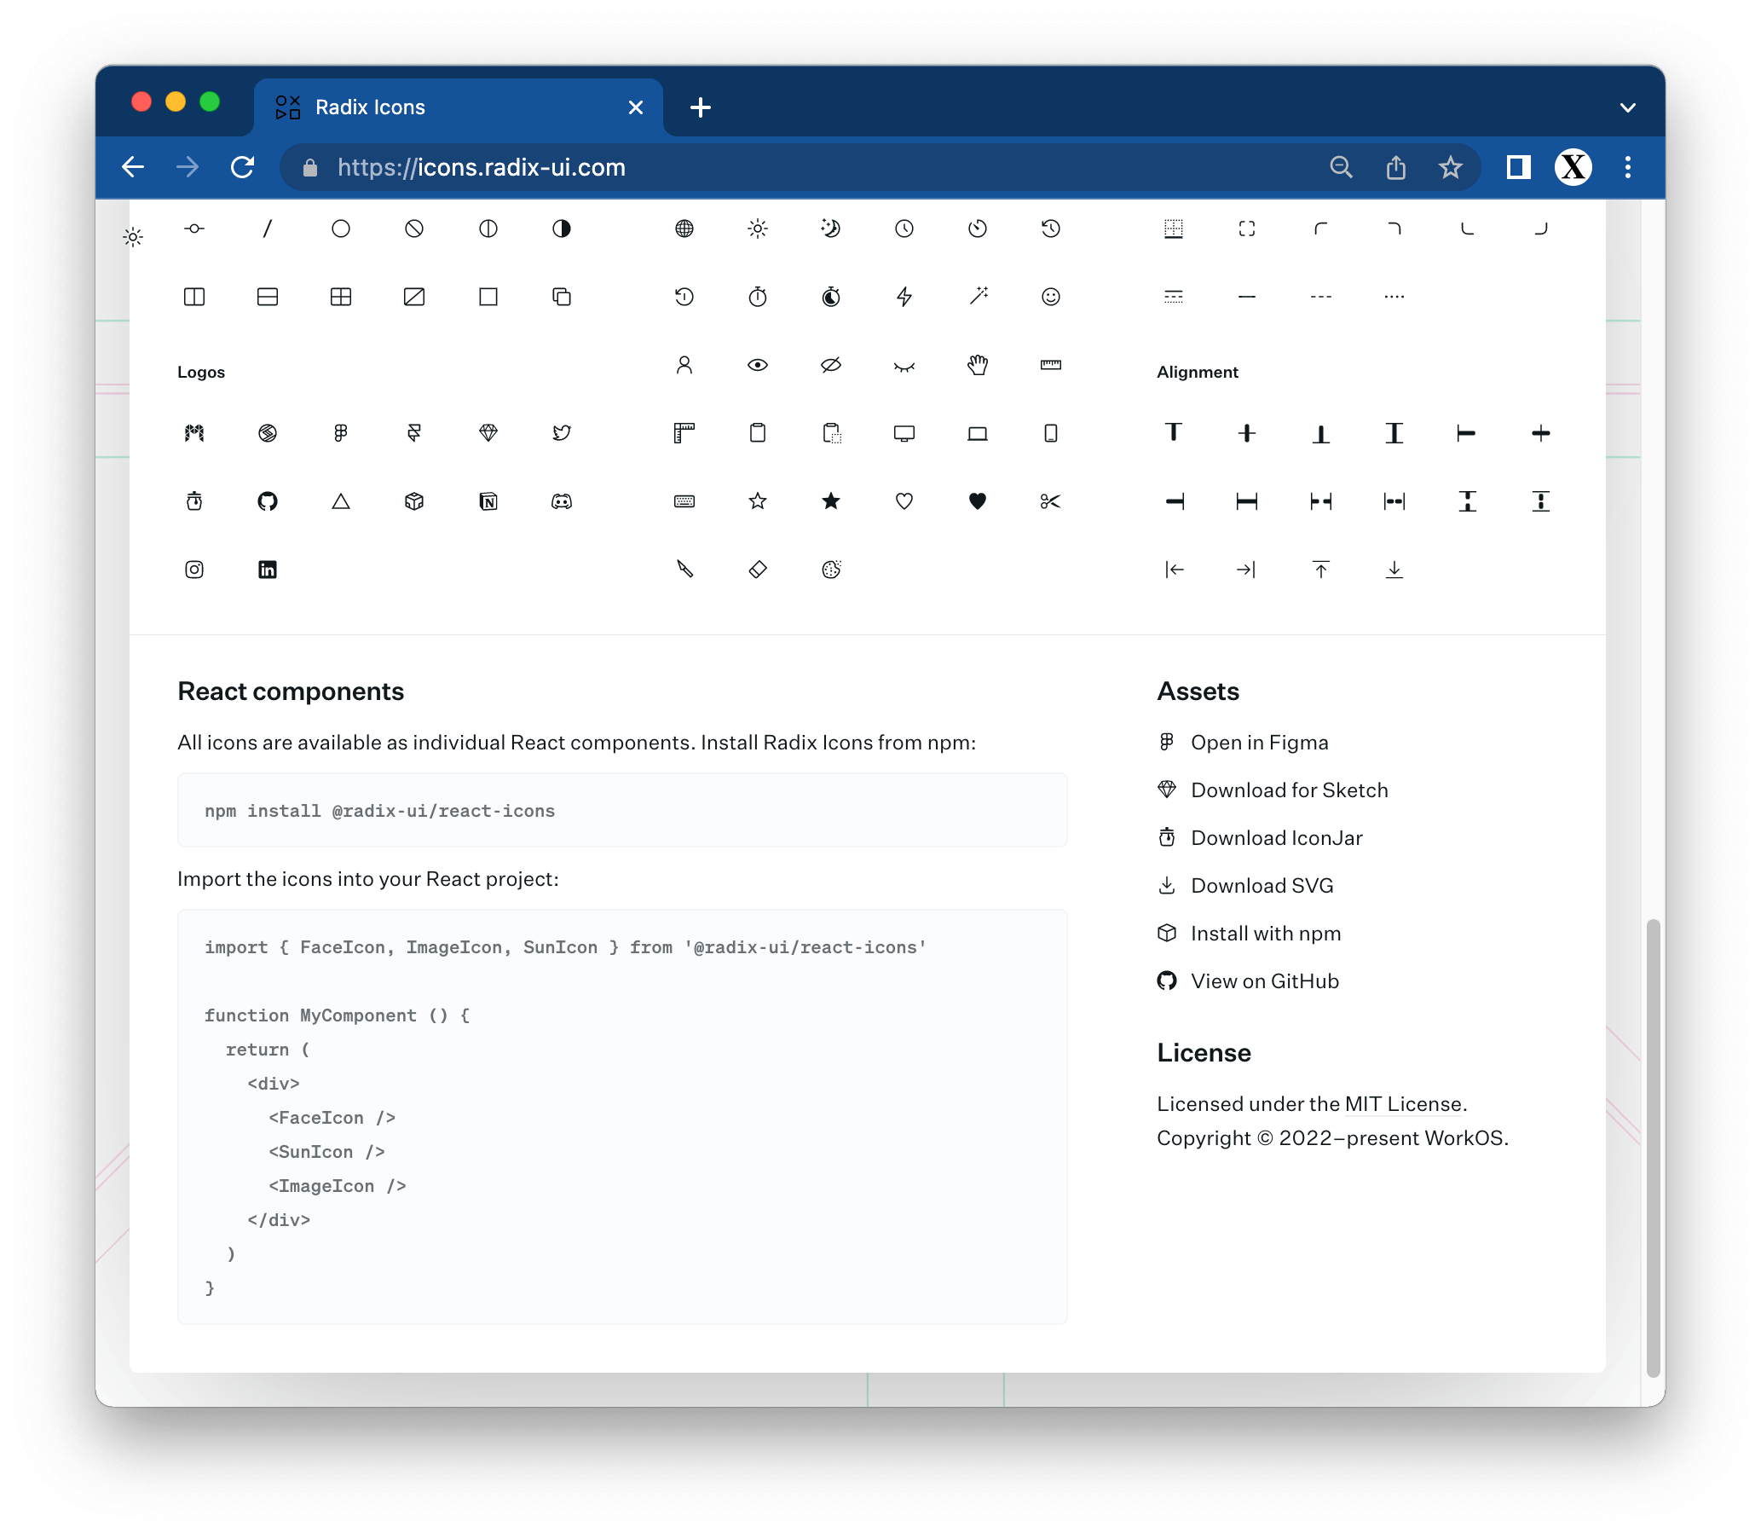Select the Sketch diamond icon in Logos grid

(x=488, y=433)
